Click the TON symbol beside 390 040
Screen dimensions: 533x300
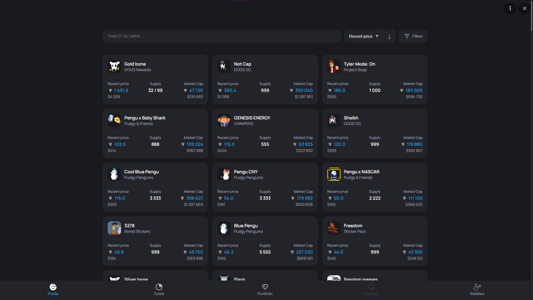(x=292, y=90)
